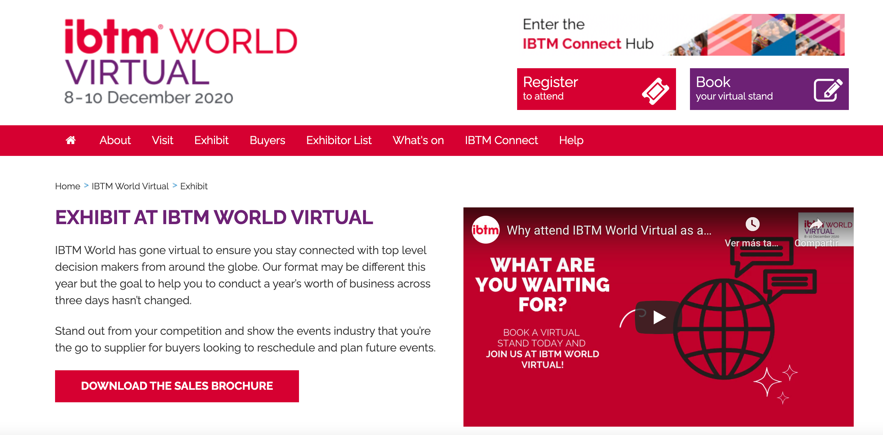
Task: Click the ticket icon on Register button
Action: point(655,91)
